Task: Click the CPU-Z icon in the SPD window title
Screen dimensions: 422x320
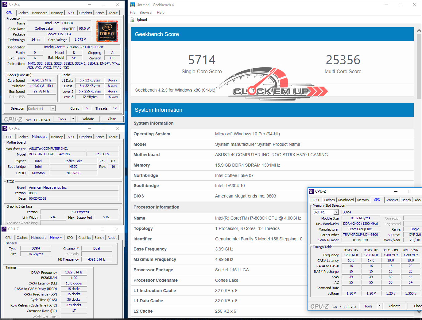Action: 311,191
